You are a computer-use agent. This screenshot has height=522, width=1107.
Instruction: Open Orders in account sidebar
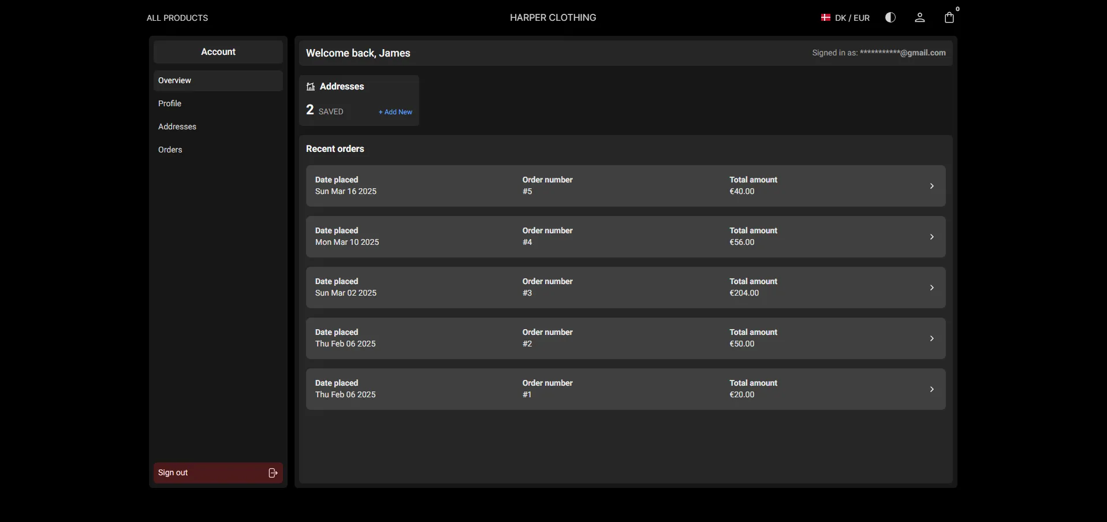[x=170, y=150]
